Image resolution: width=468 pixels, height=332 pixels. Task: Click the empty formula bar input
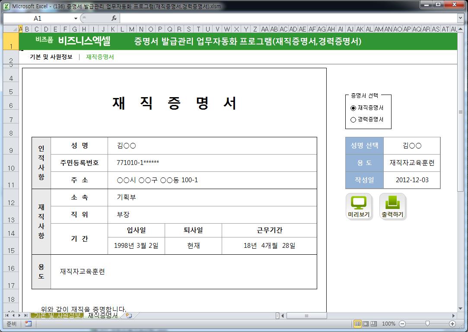(288, 18)
